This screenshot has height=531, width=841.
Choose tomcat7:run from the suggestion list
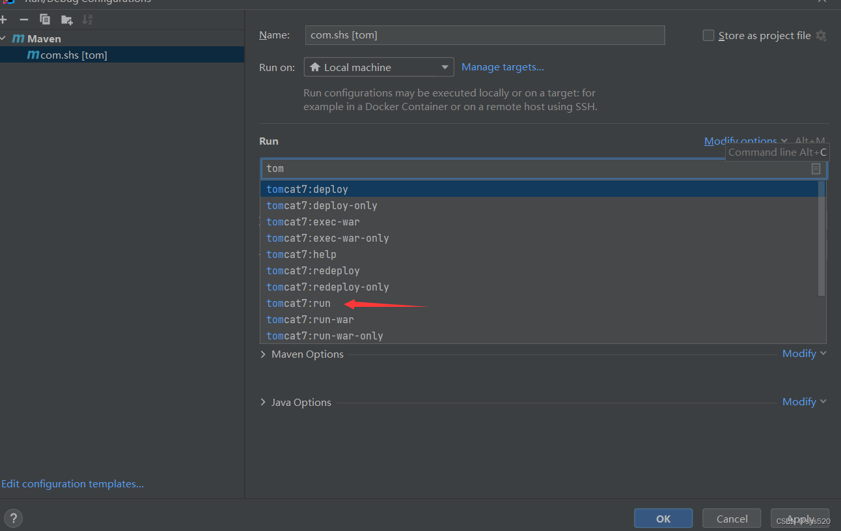pyautogui.click(x=298, y=303)
